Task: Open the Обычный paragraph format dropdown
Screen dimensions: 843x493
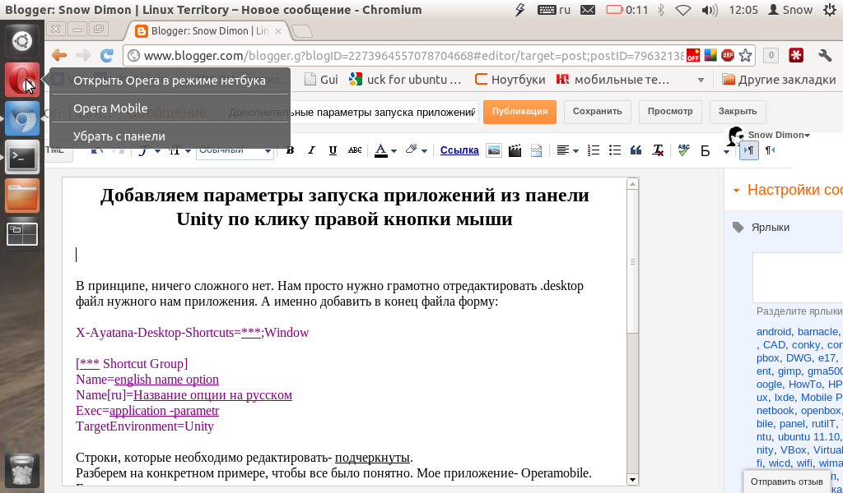Action: (235, 150)
